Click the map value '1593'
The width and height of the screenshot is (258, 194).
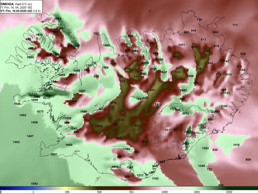34,184
